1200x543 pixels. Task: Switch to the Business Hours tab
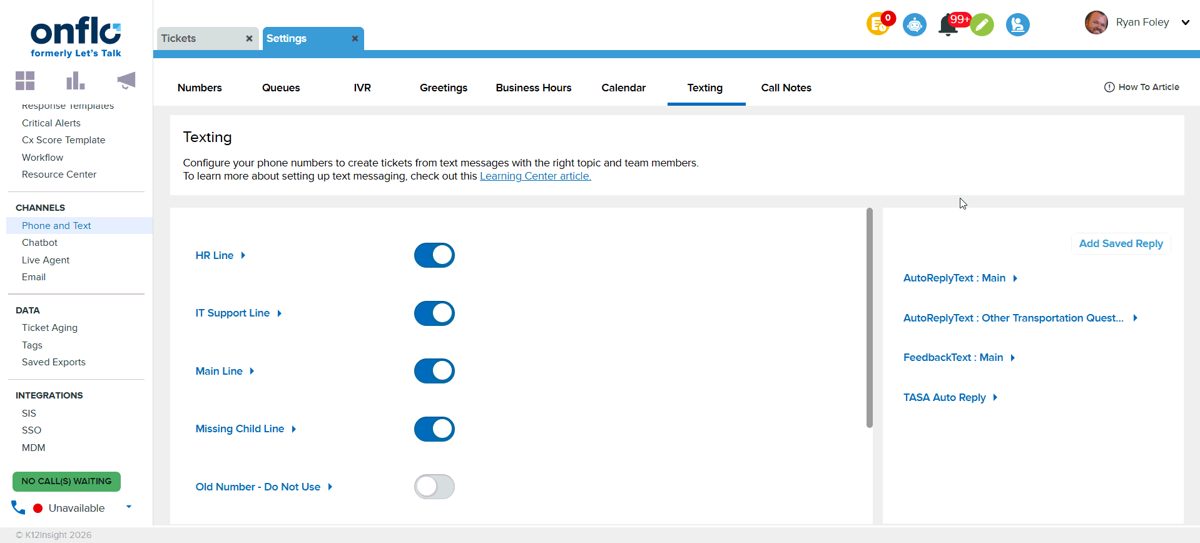click(x=533, y=88)
